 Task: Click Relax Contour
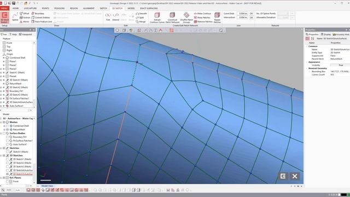tap(202, 13)
